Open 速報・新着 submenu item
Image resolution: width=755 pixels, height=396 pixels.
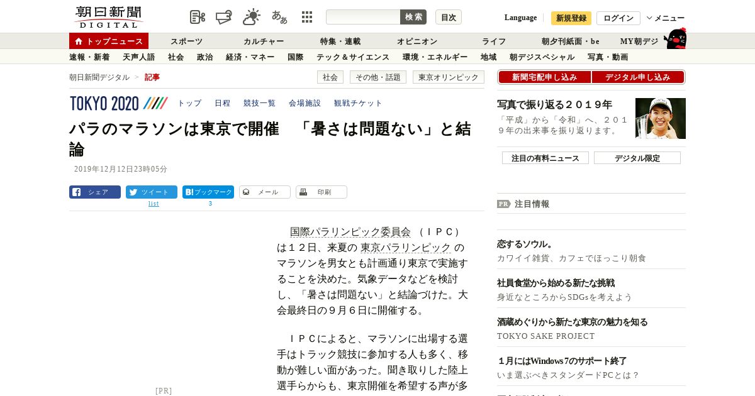pos(89,57)
